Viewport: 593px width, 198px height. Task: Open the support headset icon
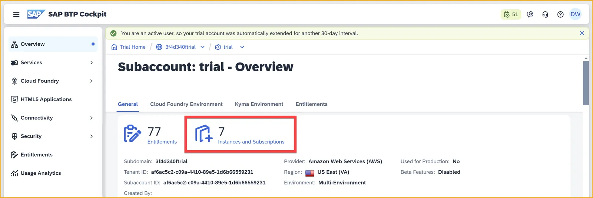point(545,14)
